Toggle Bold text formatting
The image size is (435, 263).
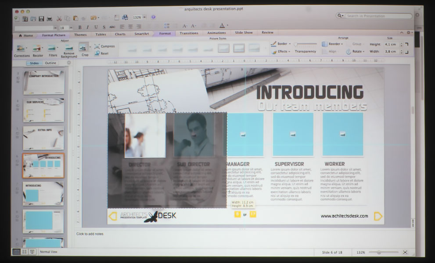(79, 27)
